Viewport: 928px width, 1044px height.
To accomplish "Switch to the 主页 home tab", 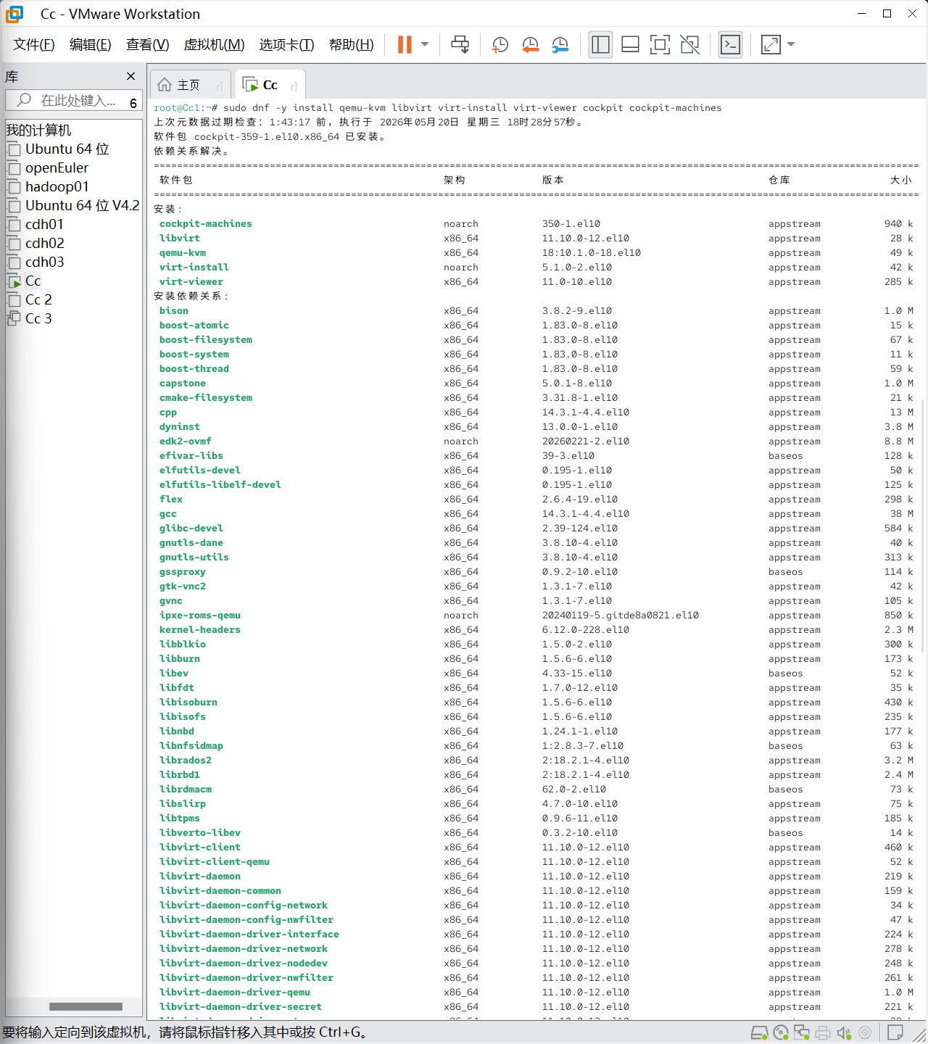I will (x=190, y=85).
